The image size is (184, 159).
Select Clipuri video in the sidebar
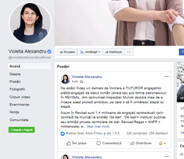point(20,97)
